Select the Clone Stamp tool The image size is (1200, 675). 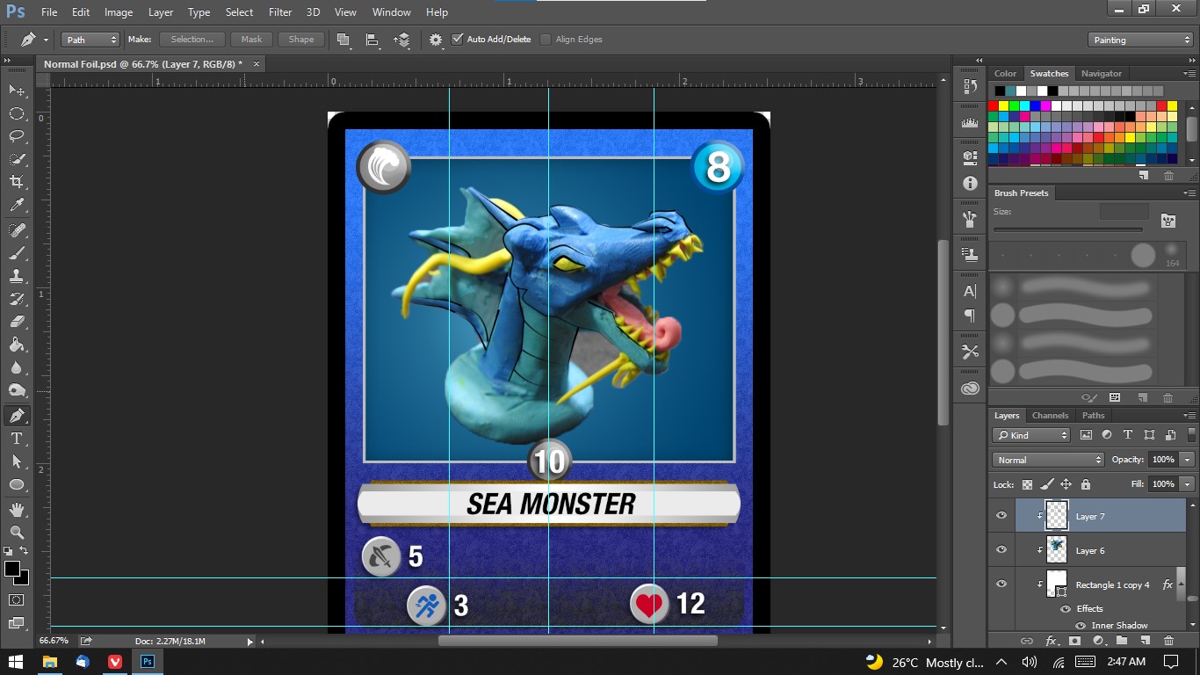pos(17,276)
